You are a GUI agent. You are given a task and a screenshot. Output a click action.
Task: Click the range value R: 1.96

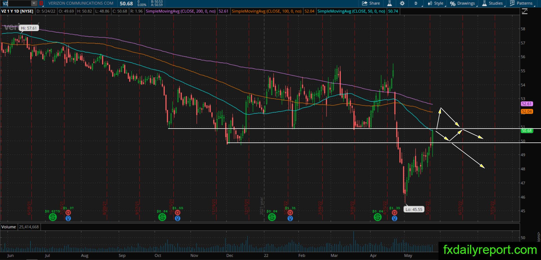point(136,11)
